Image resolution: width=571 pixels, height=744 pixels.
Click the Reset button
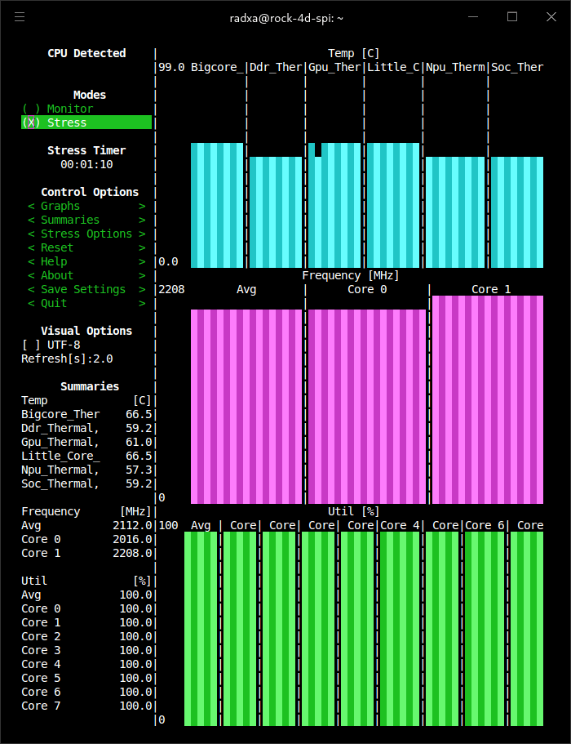click(86, 247)
